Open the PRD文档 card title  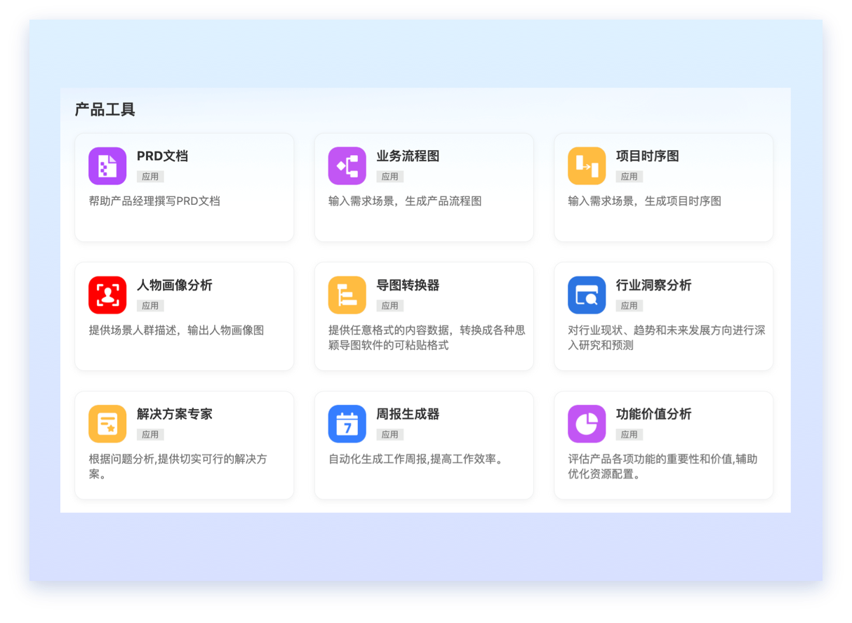pyautogui.click(x=162, y=156)
